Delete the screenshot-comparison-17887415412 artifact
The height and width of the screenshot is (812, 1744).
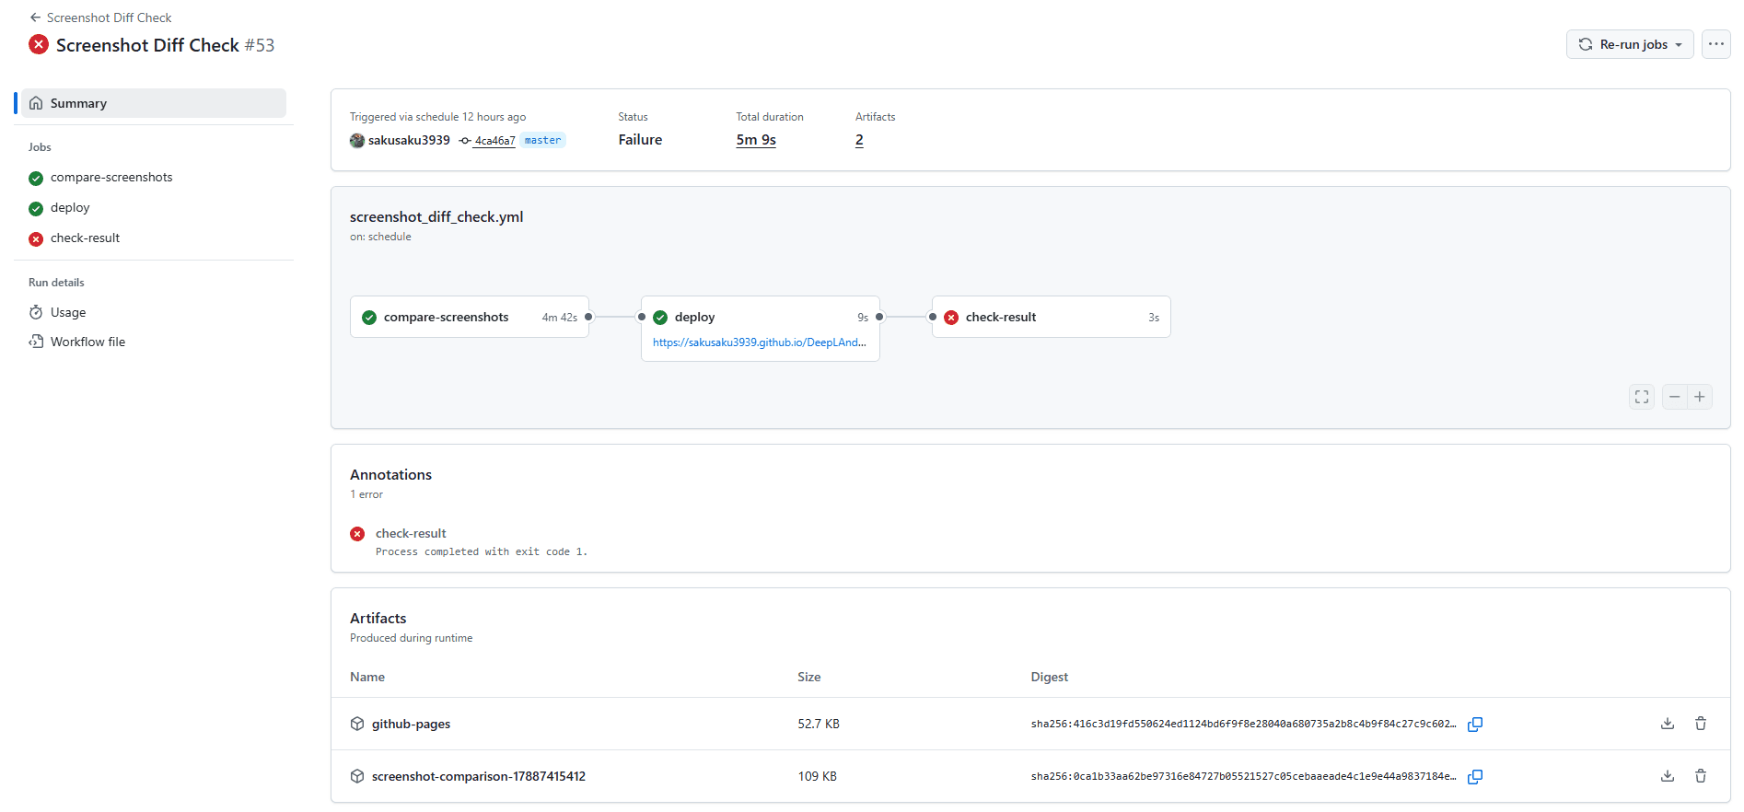(x=1700, y=776)
